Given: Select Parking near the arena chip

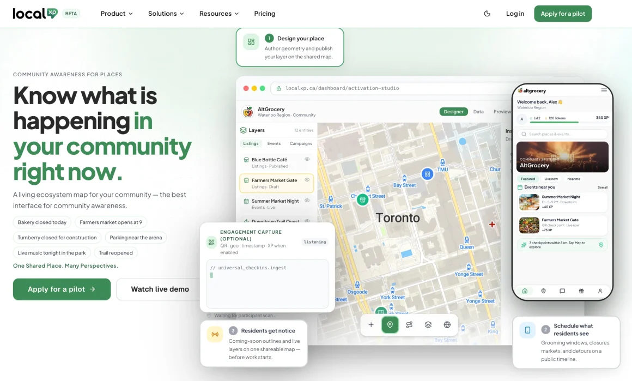Looking at the screenshot, I should point(136,238).
